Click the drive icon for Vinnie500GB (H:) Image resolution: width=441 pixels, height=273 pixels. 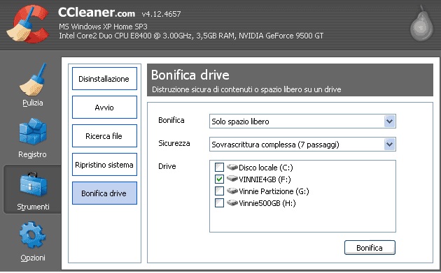point(232,202)
